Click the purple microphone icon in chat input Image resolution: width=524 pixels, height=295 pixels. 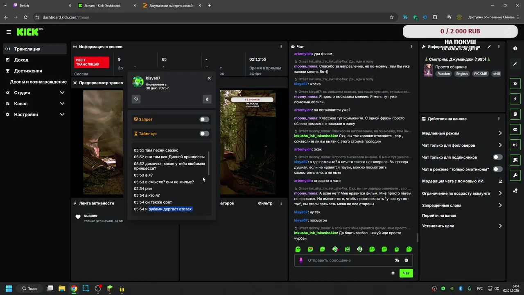[x=301, y=260]
